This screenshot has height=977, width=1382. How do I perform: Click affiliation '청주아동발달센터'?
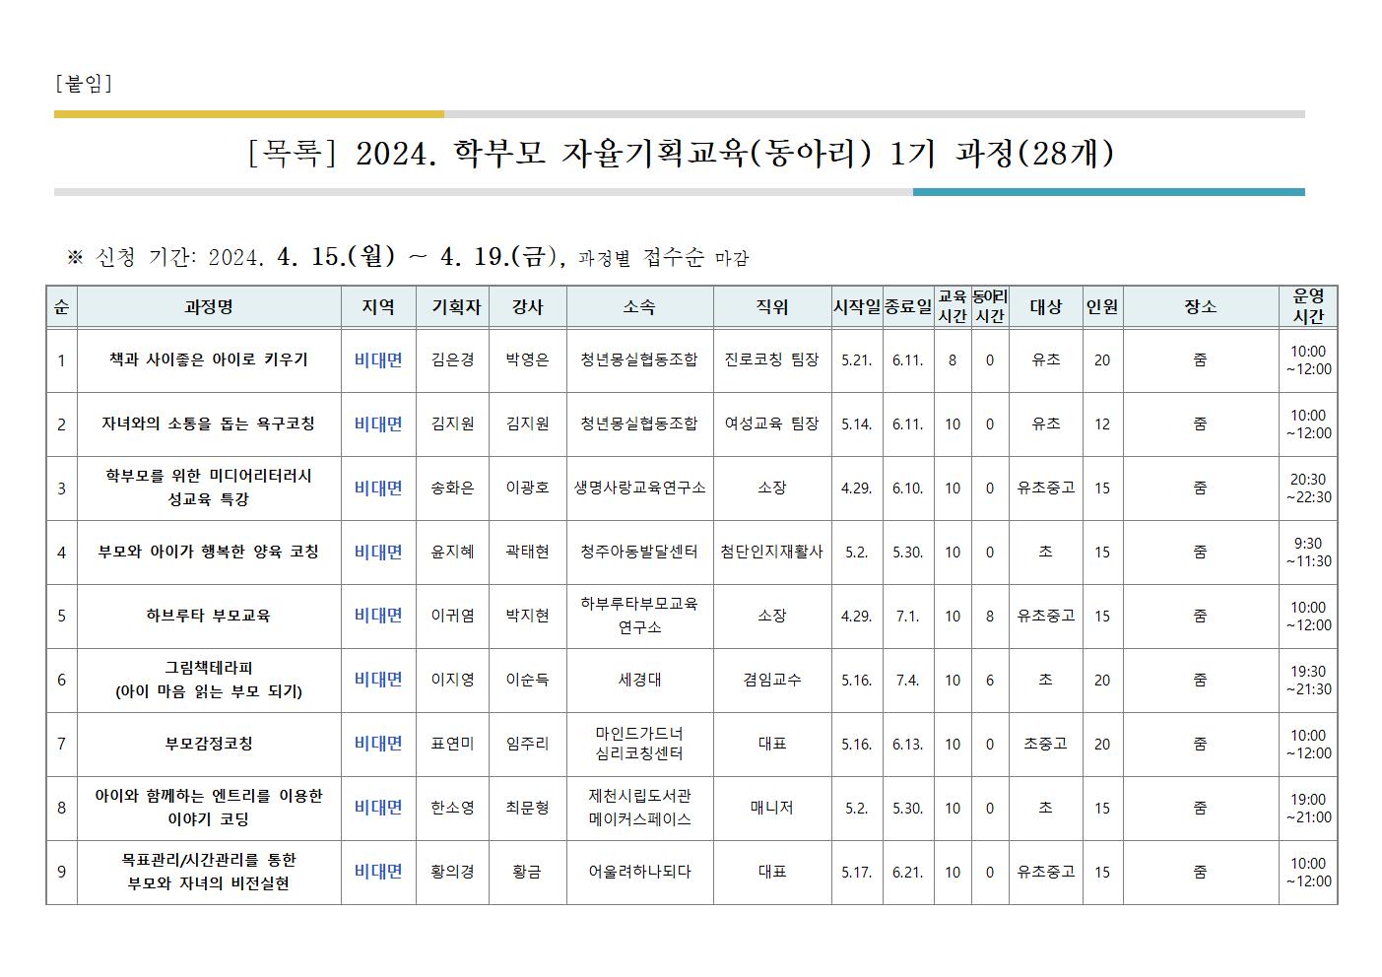pyautogui.click(x=639, y=553)
